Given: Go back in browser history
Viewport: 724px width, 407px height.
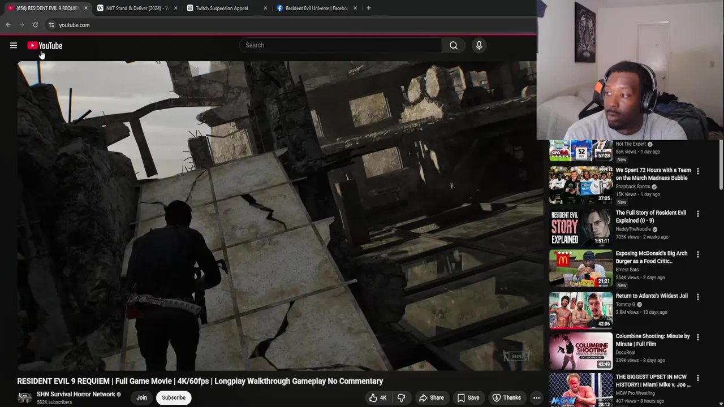Looking at the screenshot, I should point(8,25).
